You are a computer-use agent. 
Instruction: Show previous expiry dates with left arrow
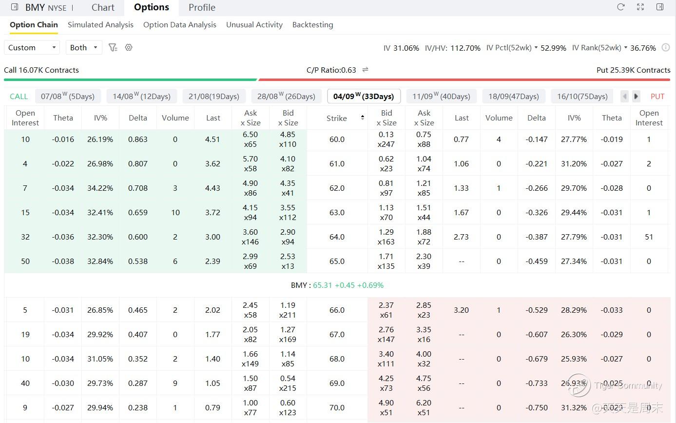coord(625,96)
